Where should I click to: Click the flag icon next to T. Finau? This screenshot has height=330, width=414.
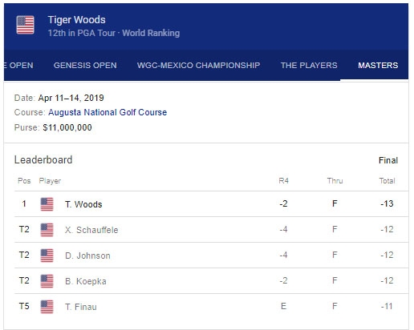pyautogui.click(x=47, y=307)
